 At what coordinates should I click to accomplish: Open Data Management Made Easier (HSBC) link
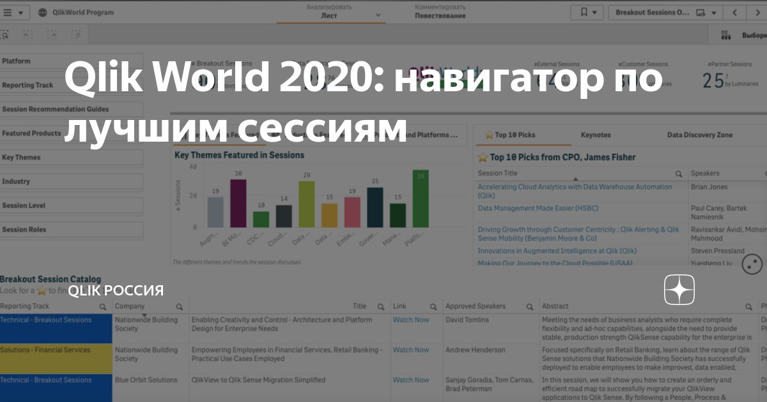pos(538,209)
